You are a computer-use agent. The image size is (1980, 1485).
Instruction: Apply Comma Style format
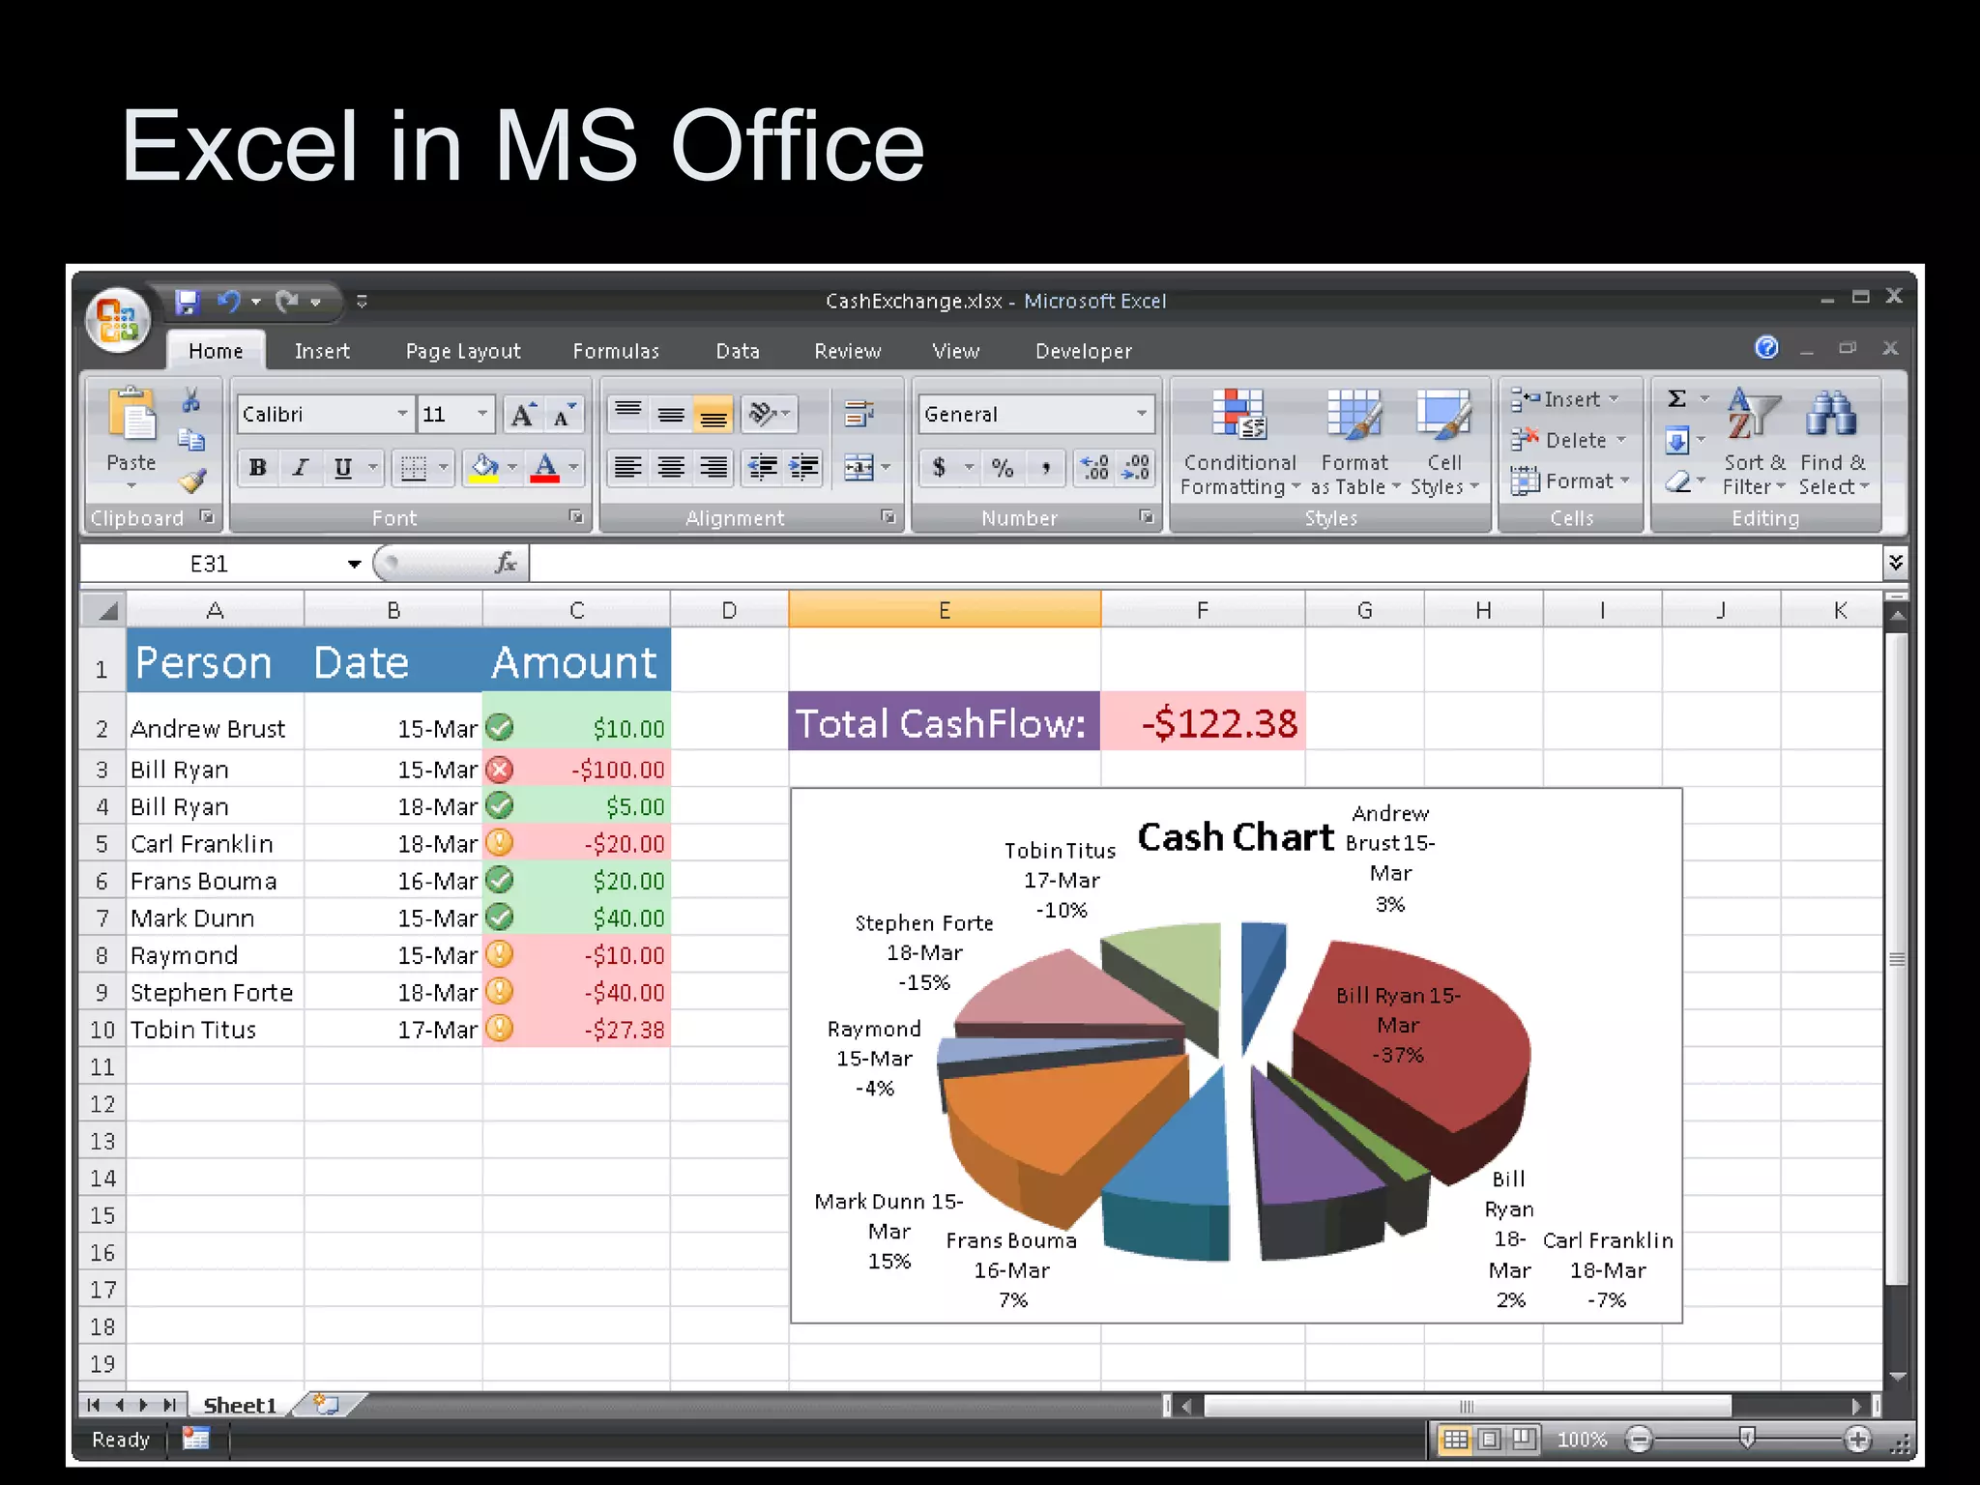pyautogui.click(x=1046, y=469)
